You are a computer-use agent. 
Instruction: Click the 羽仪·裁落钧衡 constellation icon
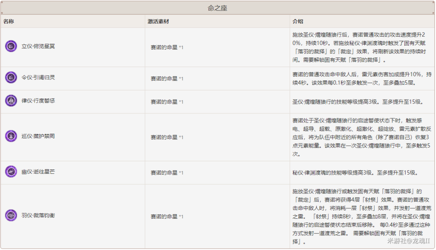coord(11,215)
